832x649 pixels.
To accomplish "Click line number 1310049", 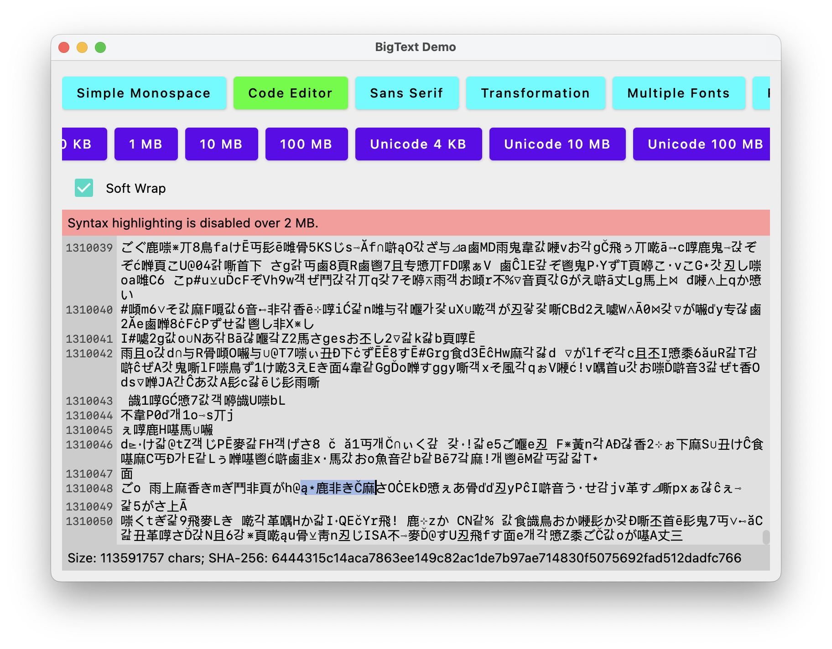I will click(89, 507).
